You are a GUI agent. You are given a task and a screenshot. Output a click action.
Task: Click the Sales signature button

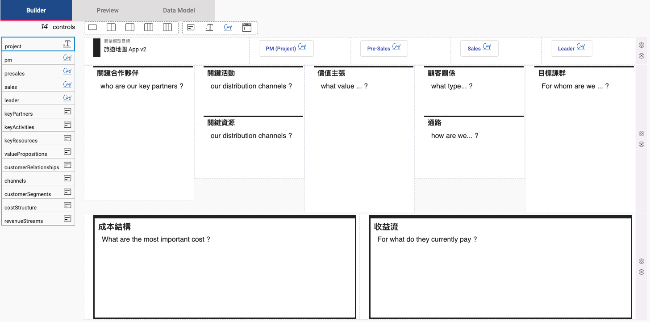(x=479, y=48)
